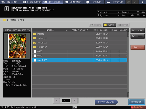Click the Directorio raíz folder icon

coord(5,20)
